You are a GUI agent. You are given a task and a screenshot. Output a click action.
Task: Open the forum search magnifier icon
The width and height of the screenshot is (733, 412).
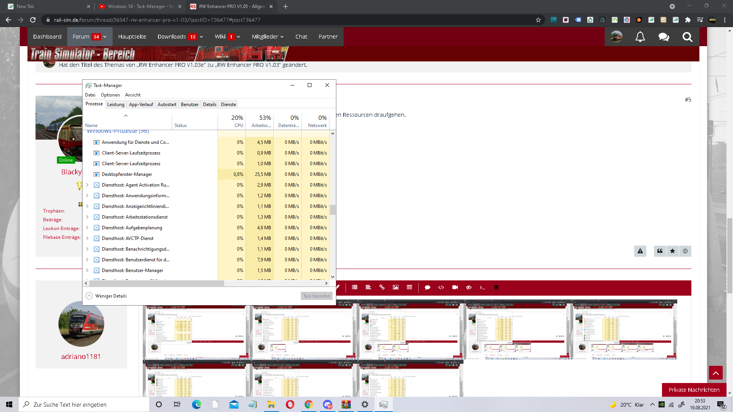tap(687, 37)
